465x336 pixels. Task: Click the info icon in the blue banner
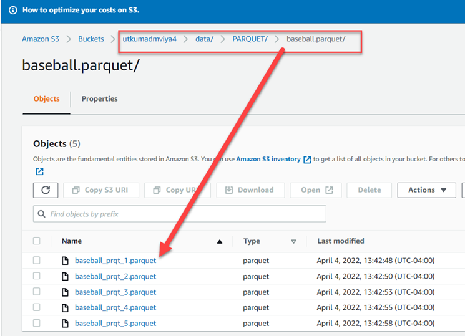[x=12, y=11]
